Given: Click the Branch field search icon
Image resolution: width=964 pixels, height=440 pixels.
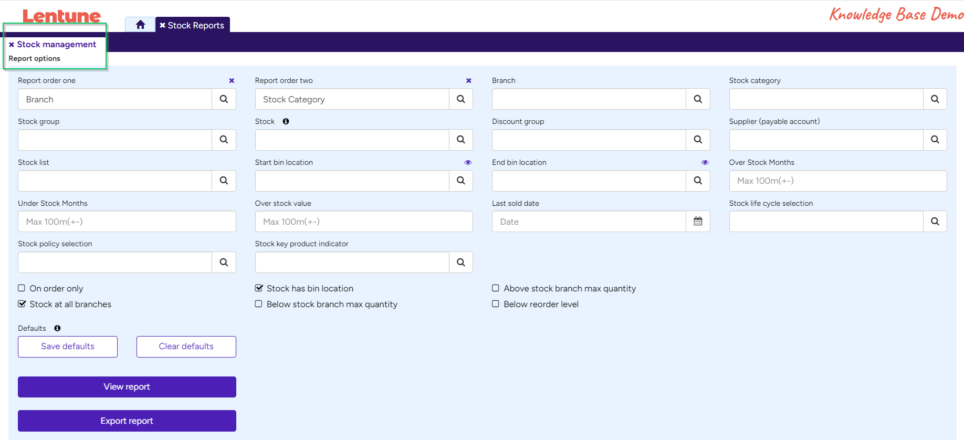Looking at the screenshot, I should [698, 99].
